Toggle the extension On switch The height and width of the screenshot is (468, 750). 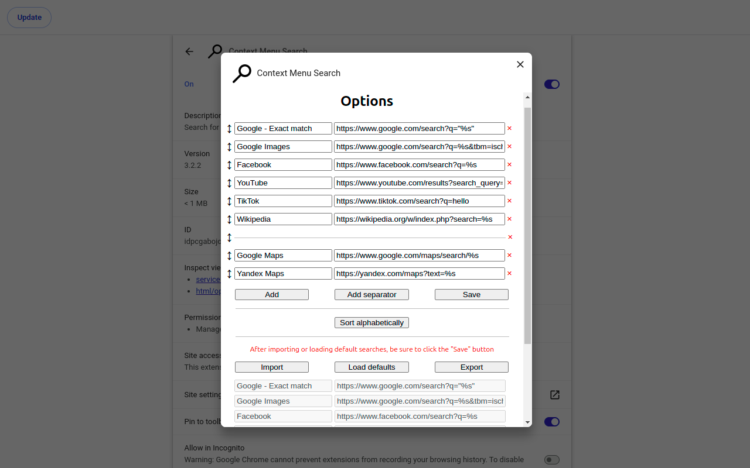(552, 84)
